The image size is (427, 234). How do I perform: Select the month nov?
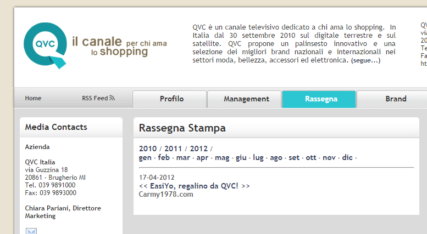(329, 158)
